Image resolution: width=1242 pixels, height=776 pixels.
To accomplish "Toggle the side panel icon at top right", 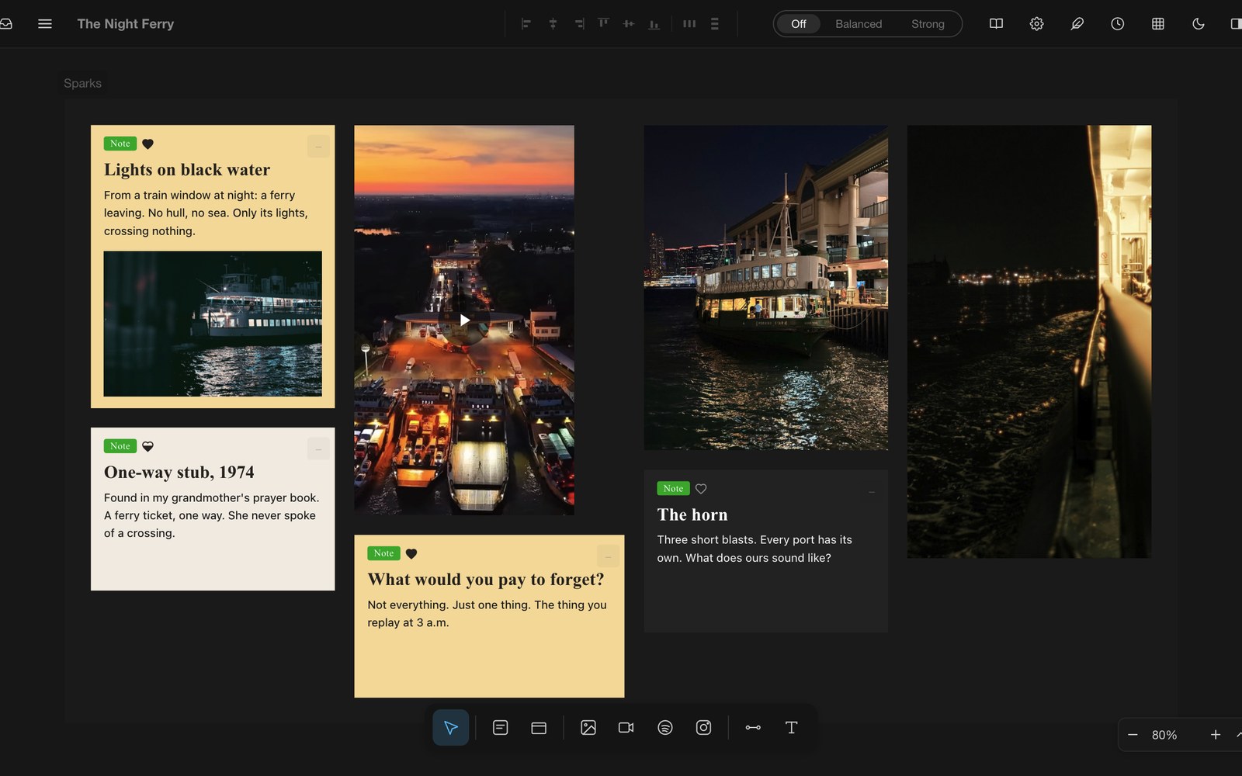I will click(x=1236, y=24).
